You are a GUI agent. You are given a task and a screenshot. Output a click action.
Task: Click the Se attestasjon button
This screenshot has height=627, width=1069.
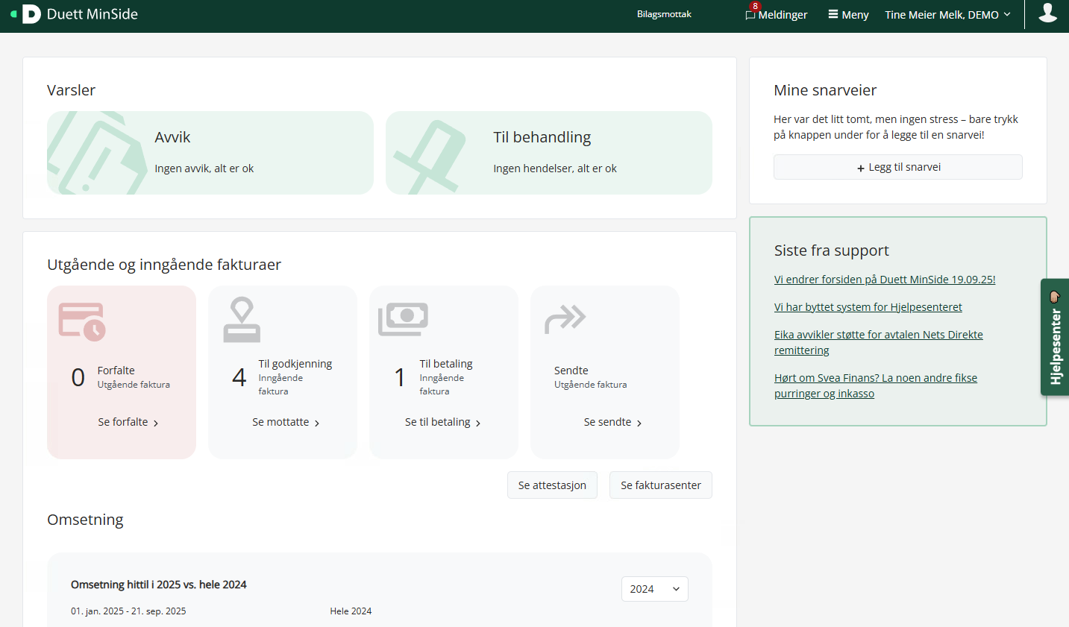tap(552, 485)
